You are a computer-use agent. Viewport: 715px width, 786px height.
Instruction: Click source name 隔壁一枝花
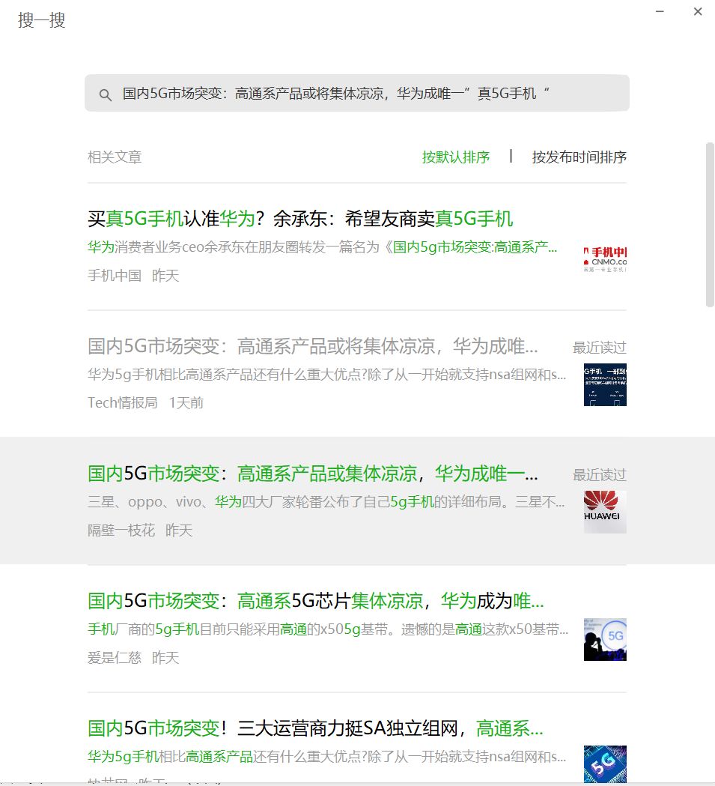tap(121, 530)
